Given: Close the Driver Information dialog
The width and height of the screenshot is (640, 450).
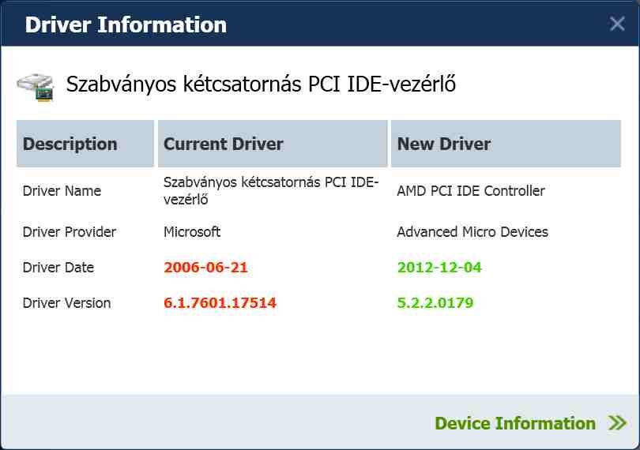Looking at the screenshot, I should 617,24.
